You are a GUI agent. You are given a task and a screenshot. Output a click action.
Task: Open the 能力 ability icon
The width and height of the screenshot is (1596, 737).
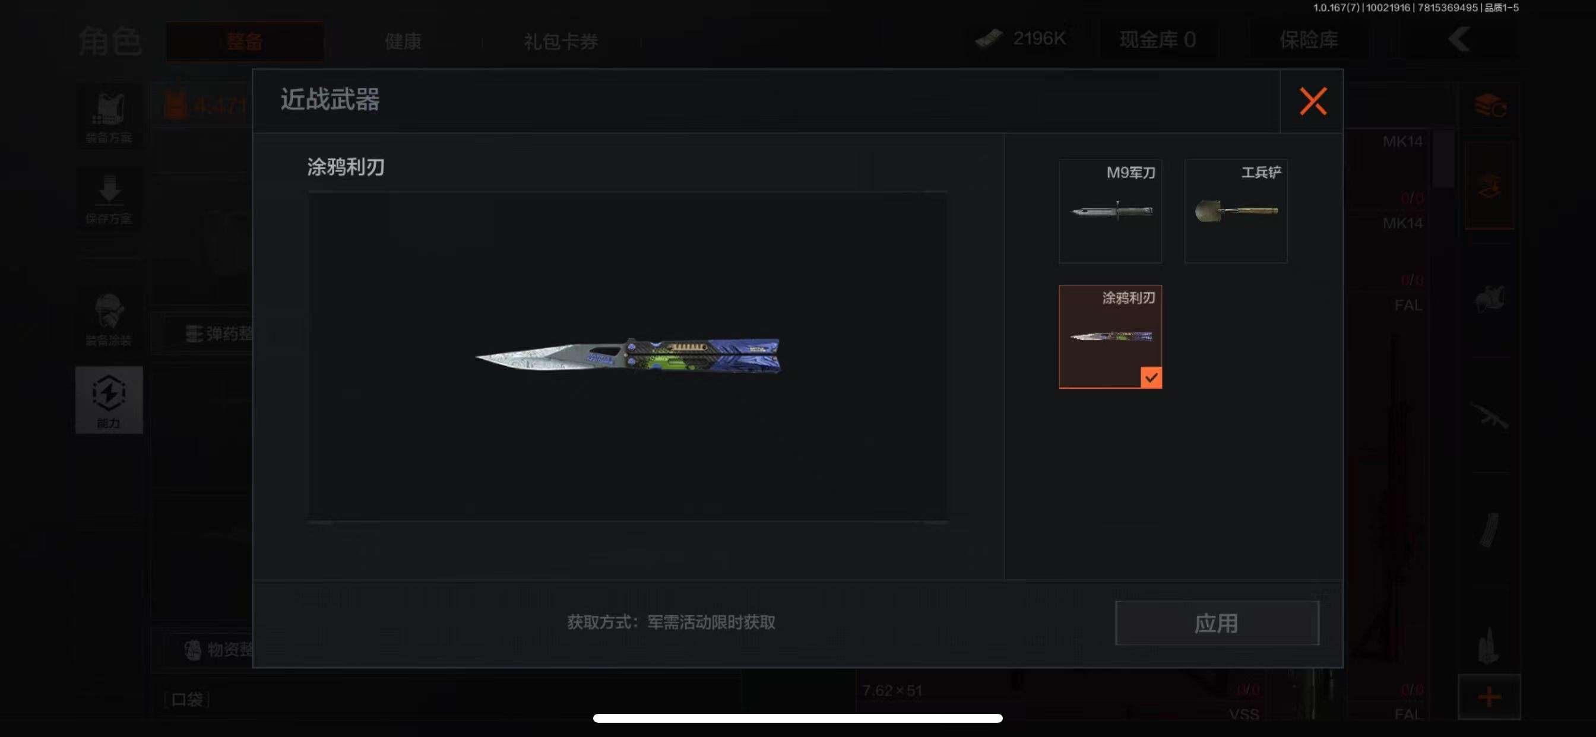point(109,399)
